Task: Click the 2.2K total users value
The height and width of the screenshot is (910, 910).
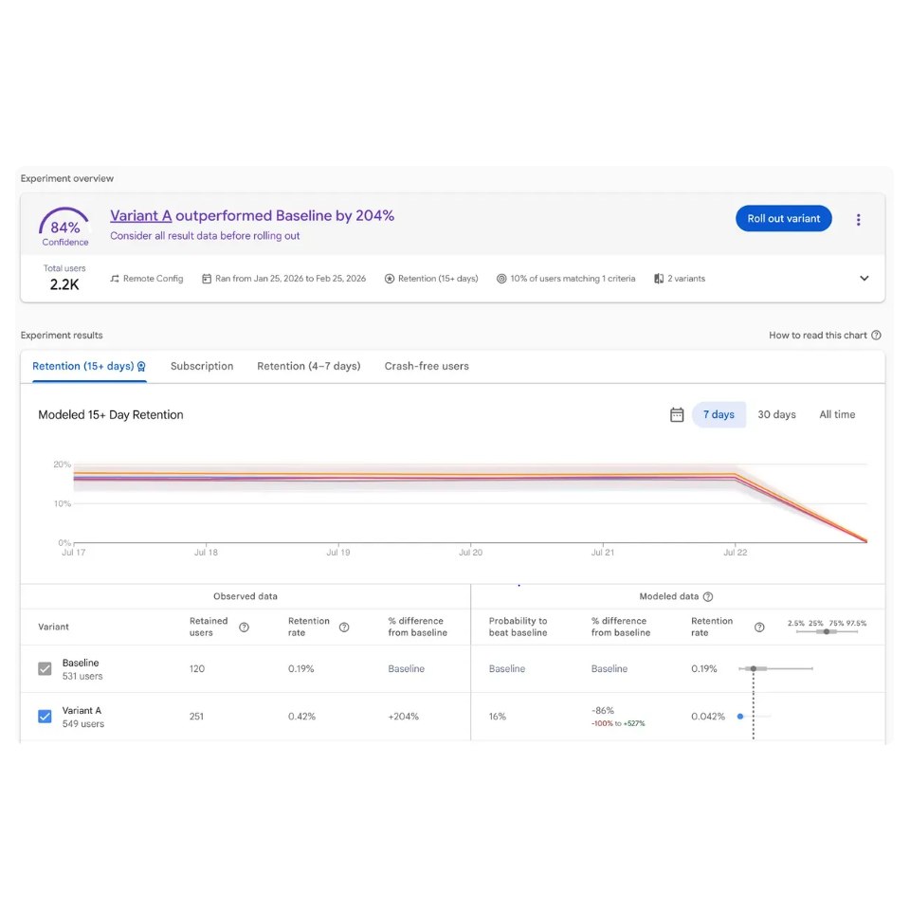Action: 64,284
